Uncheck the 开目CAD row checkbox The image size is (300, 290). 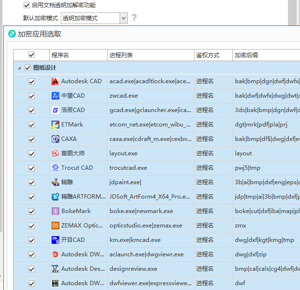(x=31, y=240)
